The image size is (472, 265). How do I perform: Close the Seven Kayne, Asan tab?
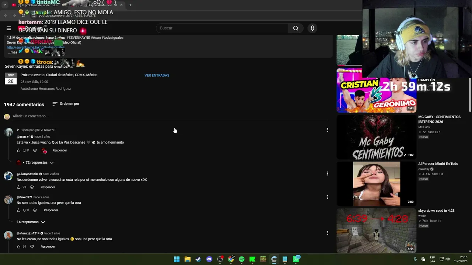121,5
